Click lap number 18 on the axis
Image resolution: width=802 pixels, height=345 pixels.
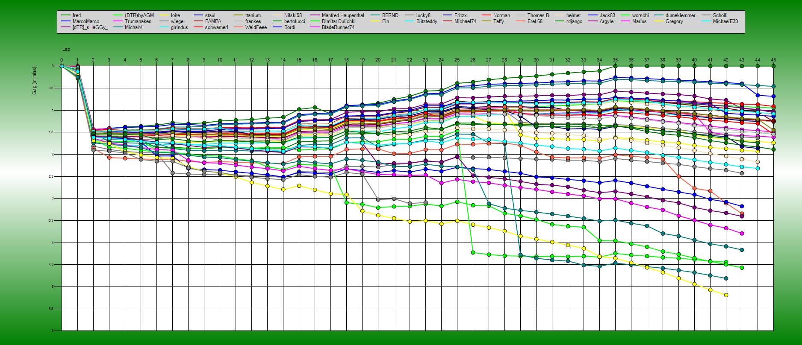tap(346, 60)
